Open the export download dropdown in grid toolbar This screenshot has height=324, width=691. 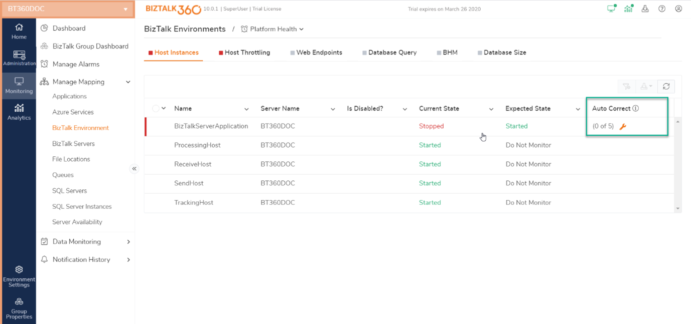(x=646, y=87)
